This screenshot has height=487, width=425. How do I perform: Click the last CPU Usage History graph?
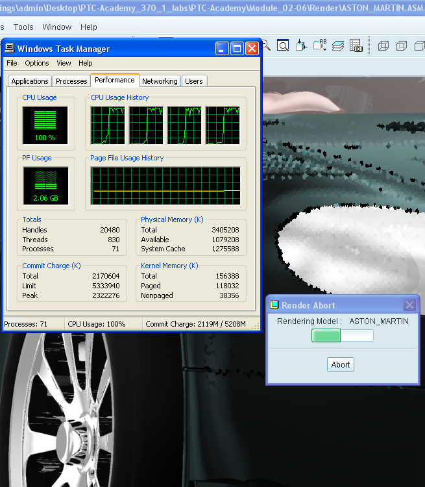223,125
